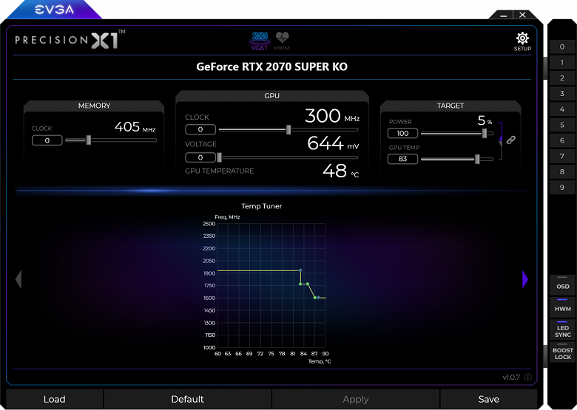Image resolution: width=577 pixels, height=410 pixels.
Task: Click the power target slider handle
Action: [x=485, y=134]
